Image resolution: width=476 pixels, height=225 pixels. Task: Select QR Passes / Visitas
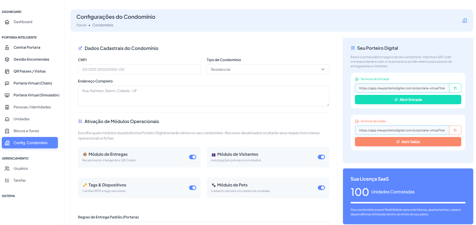[30, 71]
